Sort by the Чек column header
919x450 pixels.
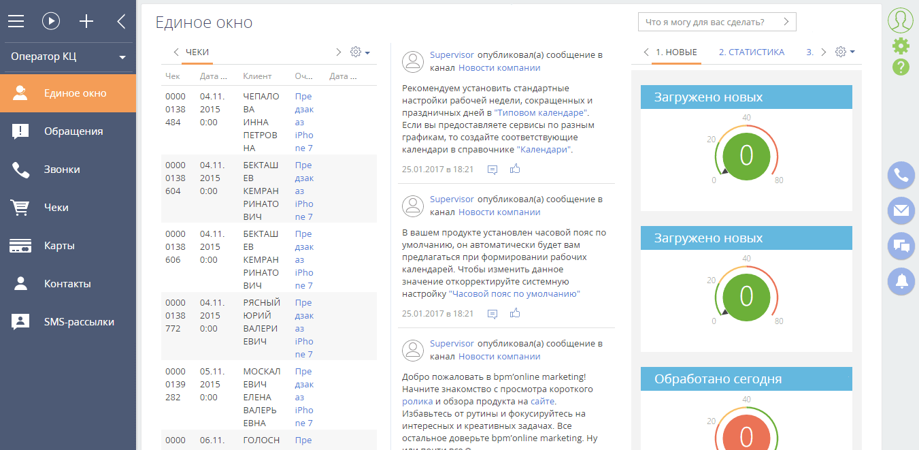pos(173,76)
